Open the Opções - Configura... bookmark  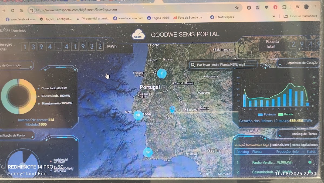pyautogui.click(x=55, y=19)
